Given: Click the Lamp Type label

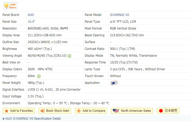Looking at the screenshot, I should pyautogui.click(x=92, y=69).
